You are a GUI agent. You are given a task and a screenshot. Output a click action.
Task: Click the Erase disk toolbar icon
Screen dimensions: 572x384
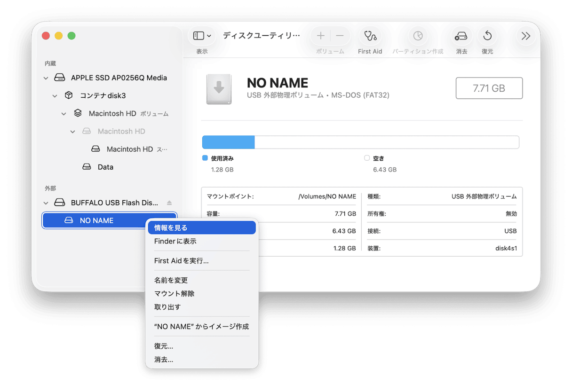click(x=461, y=36)
